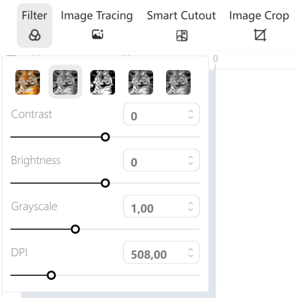This screenshot has width=297, height=298.
Task: Adjust Brightness using its stepper arrows
Action: [x=191, y=160]
